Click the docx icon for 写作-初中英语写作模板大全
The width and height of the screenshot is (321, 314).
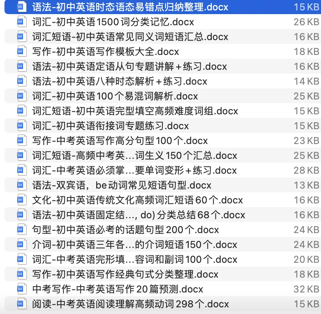point(22,51)
